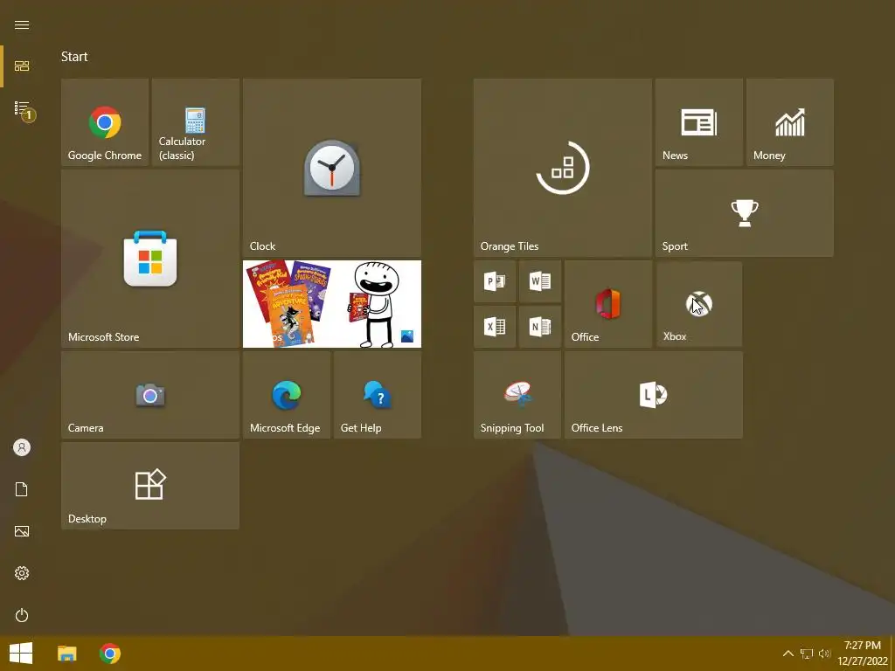The width and height of the screenshot is (895, 671).
Task: Open Settings from the Start sidebar
Action: pyautogui.click(x=22, y=573)
